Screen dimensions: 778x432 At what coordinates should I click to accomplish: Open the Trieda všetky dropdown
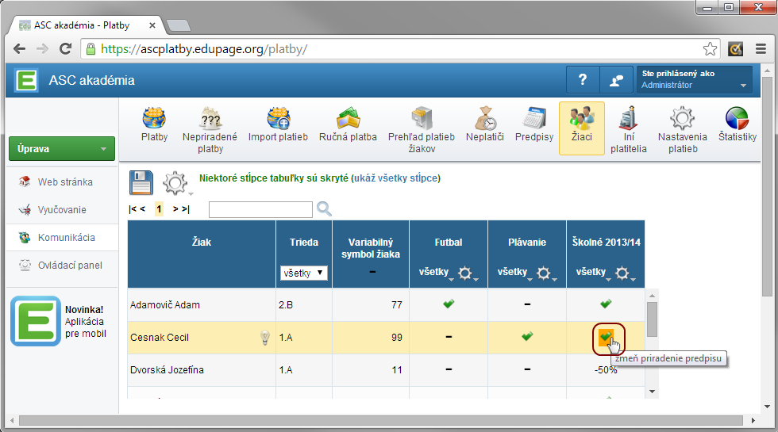(303, 273)
